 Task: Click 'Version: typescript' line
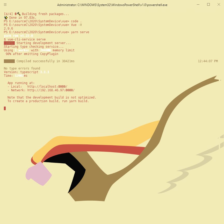(x=27, y=72)
